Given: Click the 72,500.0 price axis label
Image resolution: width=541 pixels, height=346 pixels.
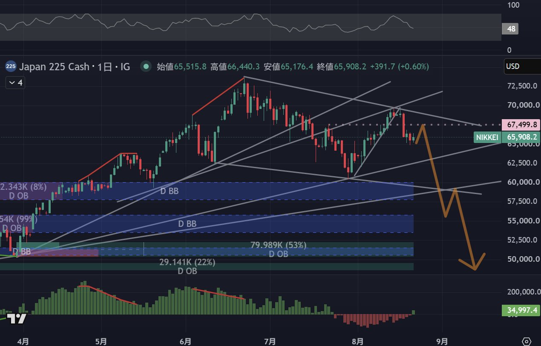Looking at the screenshot, I should pyautogui.click(x=521, y=86).
